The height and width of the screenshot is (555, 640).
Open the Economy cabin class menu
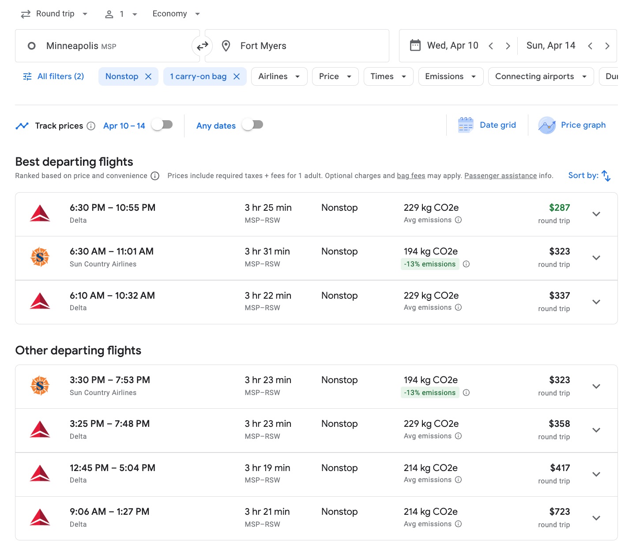pyautogui.click(x=175, y=13)
